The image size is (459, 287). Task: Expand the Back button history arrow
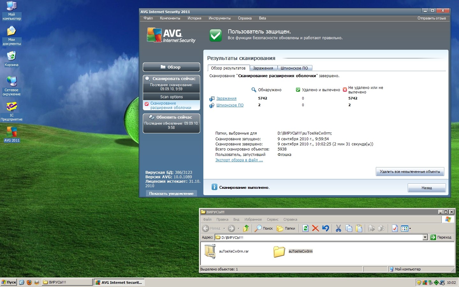click(x=224, y=228)
